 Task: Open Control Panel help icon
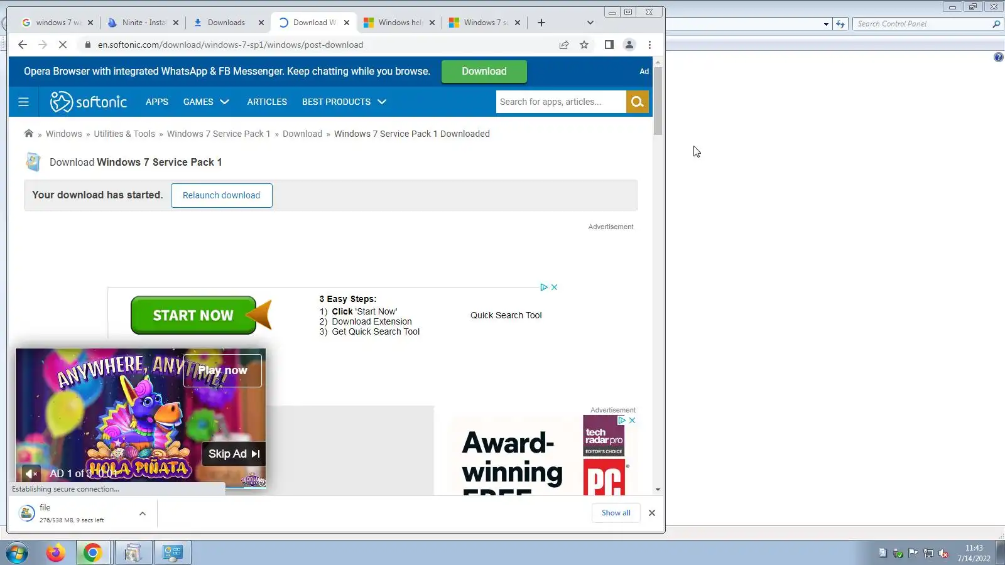[998, 57]
